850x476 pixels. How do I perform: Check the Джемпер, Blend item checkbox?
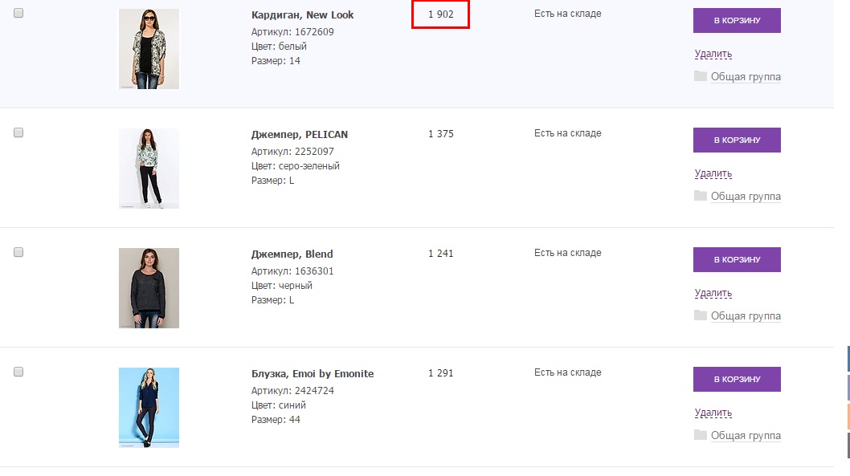click(18, 252)
